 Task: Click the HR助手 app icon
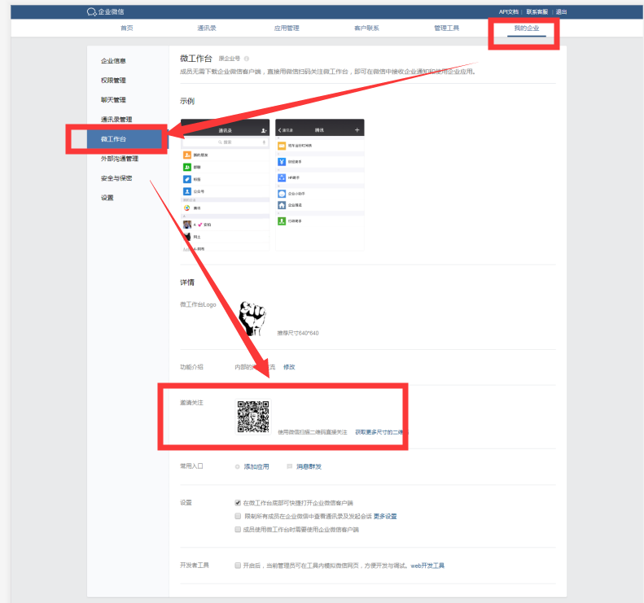point(282,177)
